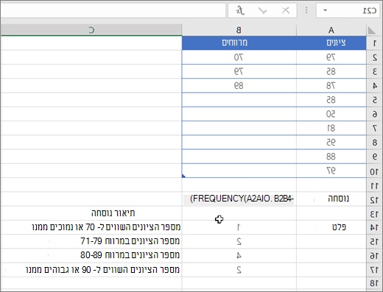The width and height of the screenshot is (383, 292).
Task: Select cell B14 containing 1
Action: (239, 227)
